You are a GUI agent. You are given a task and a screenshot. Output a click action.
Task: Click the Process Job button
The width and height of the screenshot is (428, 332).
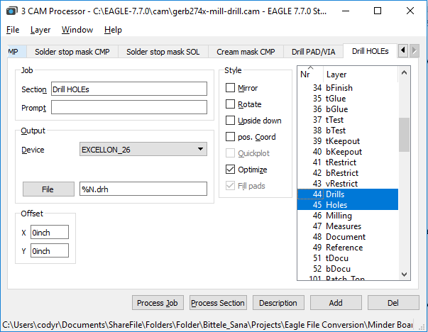point(158,303)
